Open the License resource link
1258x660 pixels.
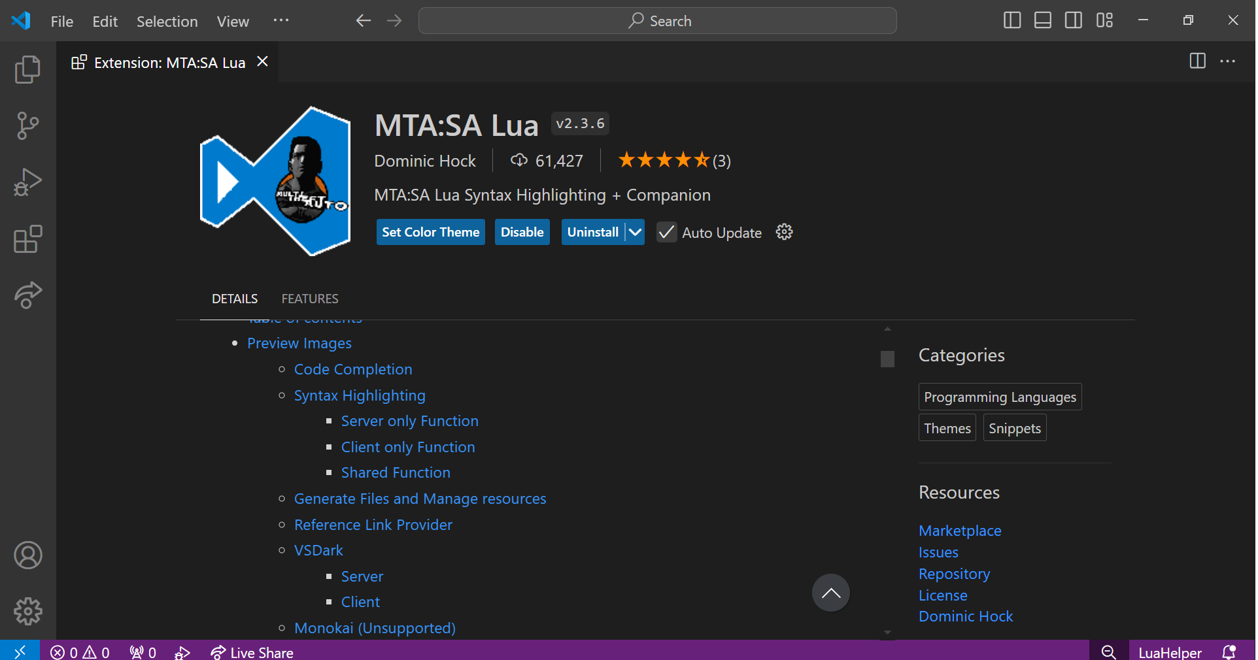click(943, 595)
